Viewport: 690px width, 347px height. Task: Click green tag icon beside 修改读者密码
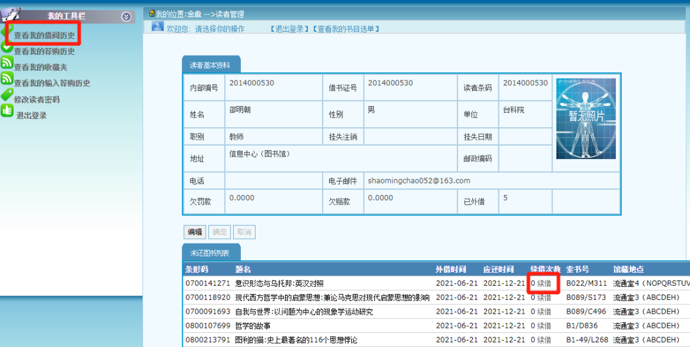point(6,94)
